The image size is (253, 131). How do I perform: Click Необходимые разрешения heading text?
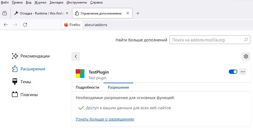coord(125,97)
